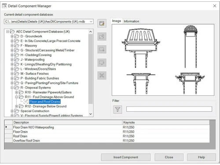Click the tree scrollbar down arrow
The height and width of the screenshot is (165, 220).
point(91,114)
